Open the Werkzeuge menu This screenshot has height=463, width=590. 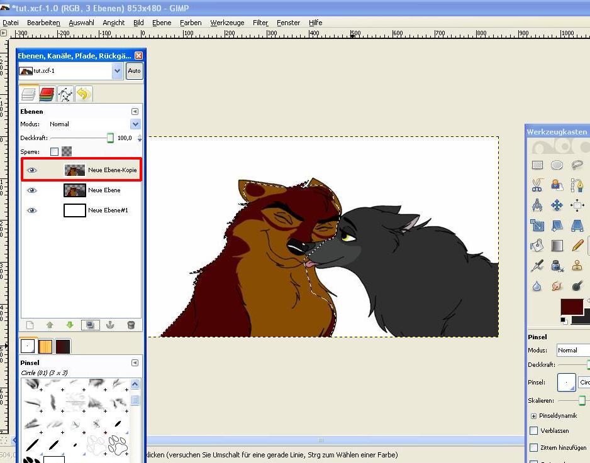click(x=227, y=23)
